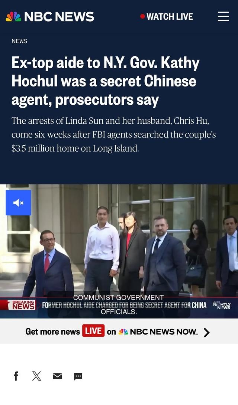238x405 pixels.
Task: Share article on X
Action: pyautogui.click(x=36, y=376)
